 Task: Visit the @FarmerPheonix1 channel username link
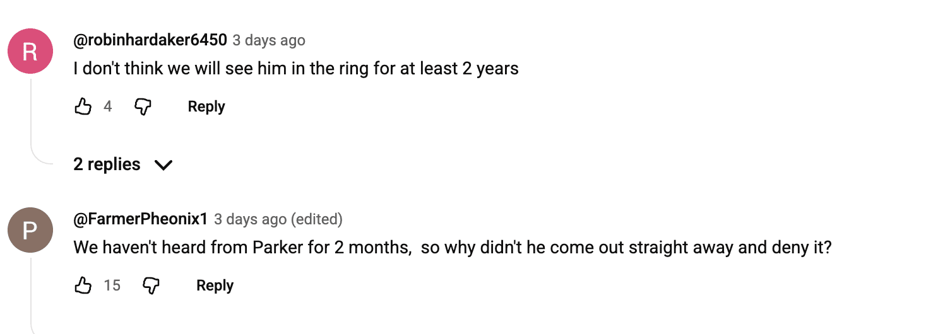pos(141,219)
